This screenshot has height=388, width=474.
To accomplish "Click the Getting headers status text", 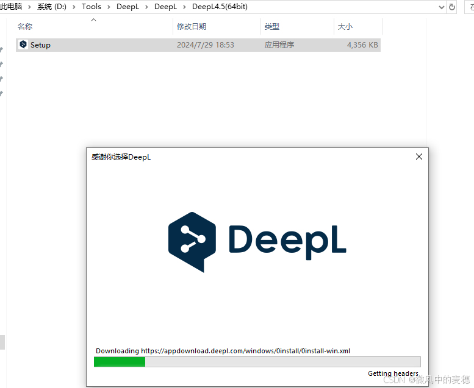I will pyautogui.click(x=393, y=373).
